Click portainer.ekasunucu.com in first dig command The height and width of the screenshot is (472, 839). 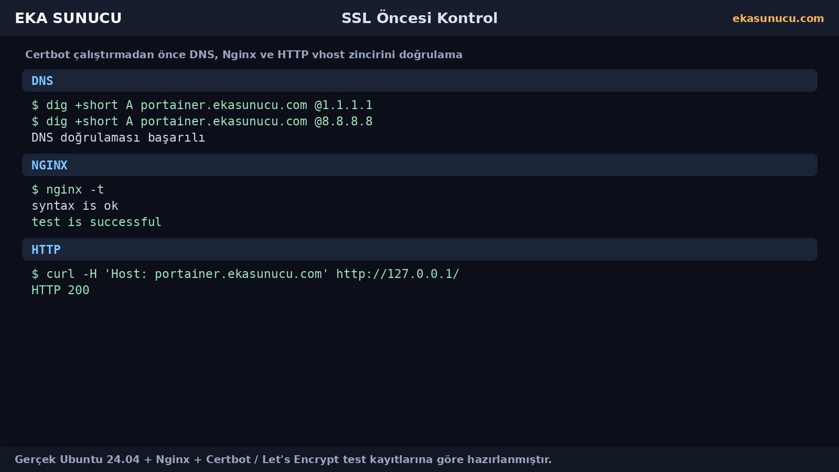click(x=224, y=105)
